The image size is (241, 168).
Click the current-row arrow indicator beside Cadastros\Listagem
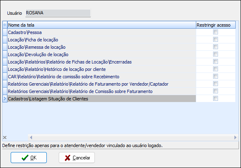[5, 99]
